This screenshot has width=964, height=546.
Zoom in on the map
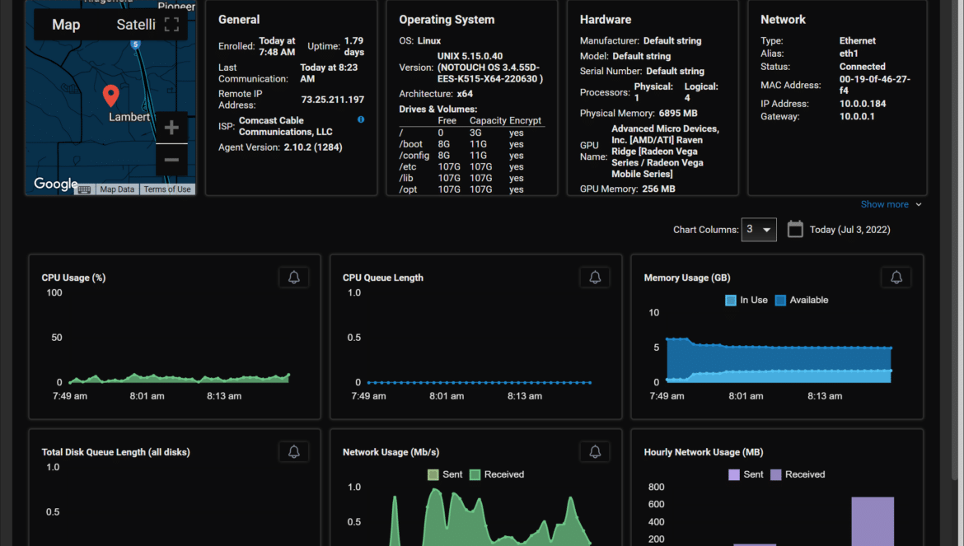pos(171,128)
